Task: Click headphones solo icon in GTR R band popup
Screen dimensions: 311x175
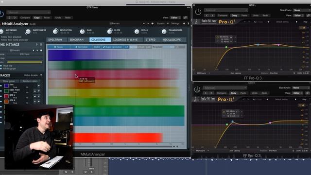Action: coord(237,111)
